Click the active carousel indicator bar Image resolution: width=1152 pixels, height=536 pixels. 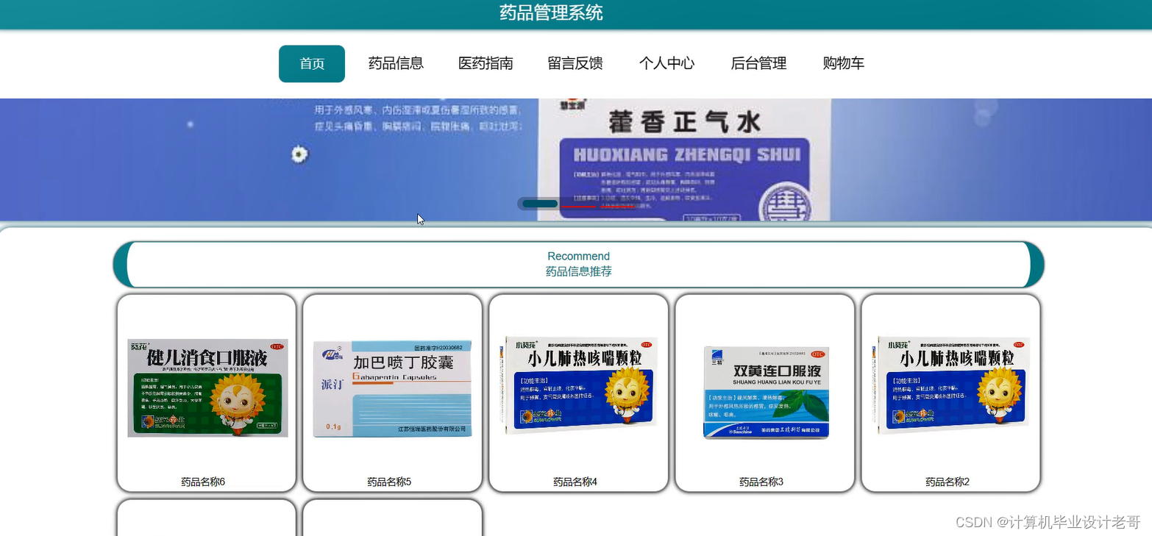tap(540, 204)
